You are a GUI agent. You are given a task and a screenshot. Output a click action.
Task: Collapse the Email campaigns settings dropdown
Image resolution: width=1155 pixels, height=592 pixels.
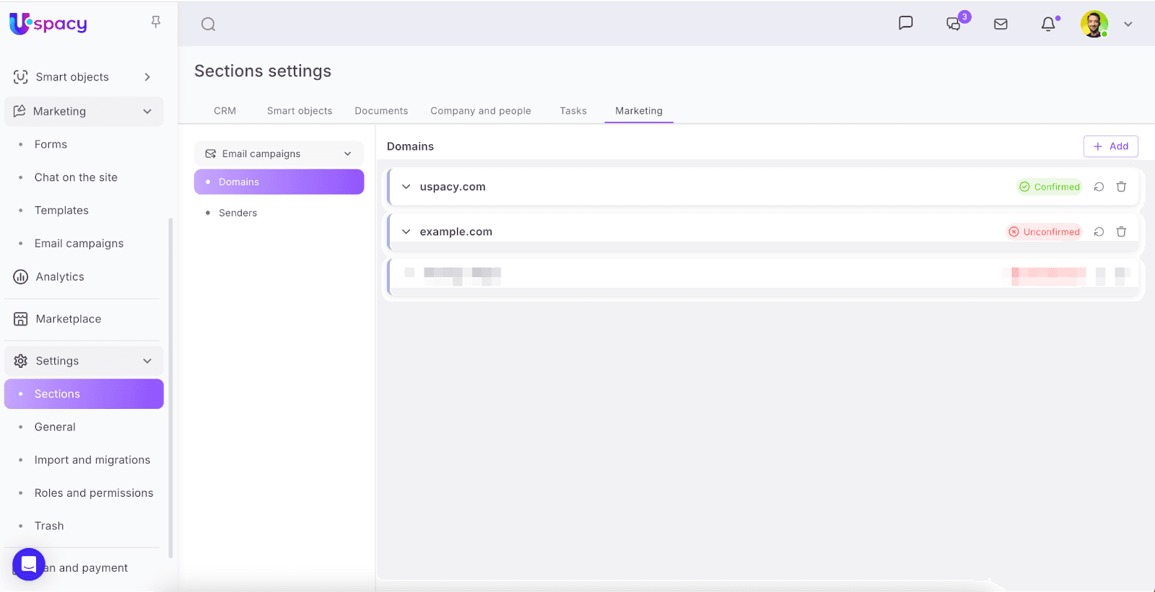click(x=347, y=154)
